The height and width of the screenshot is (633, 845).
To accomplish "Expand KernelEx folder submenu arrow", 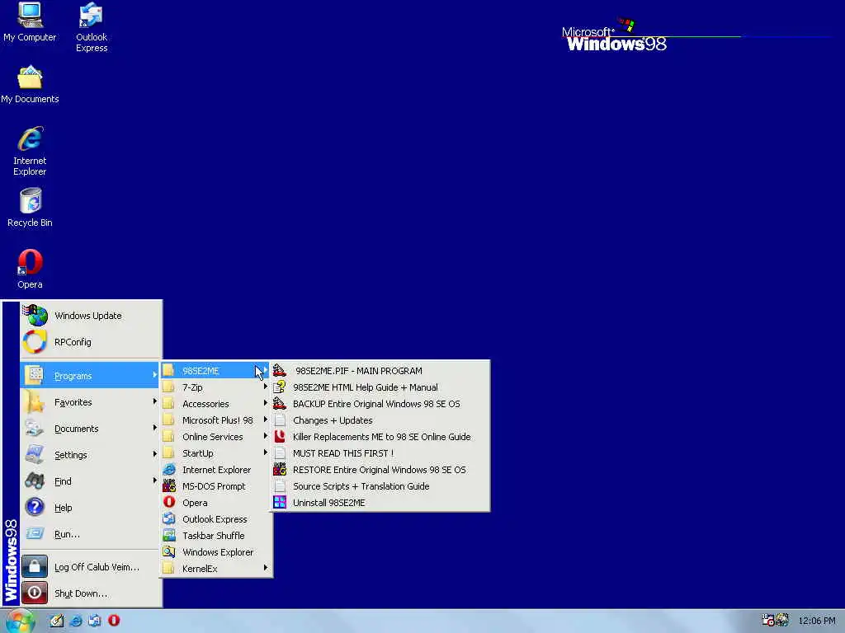I will click(x=265, y=568).
